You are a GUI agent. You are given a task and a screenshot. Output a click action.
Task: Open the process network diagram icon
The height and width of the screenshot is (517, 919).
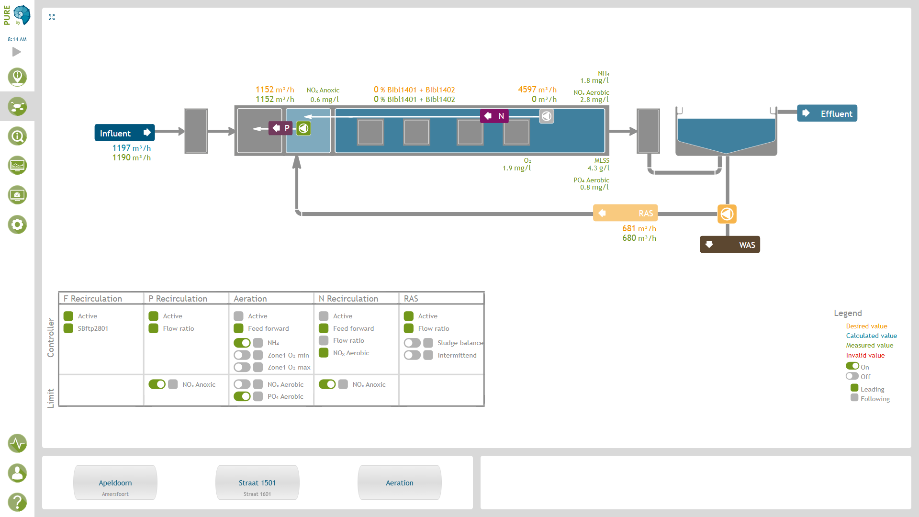pos(17,106)
